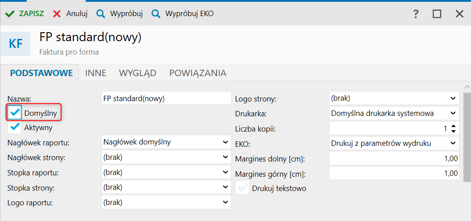Viewport: 471px width, 221px height.
Task: Select the INNE tab
Action: (x=95, y=73)
